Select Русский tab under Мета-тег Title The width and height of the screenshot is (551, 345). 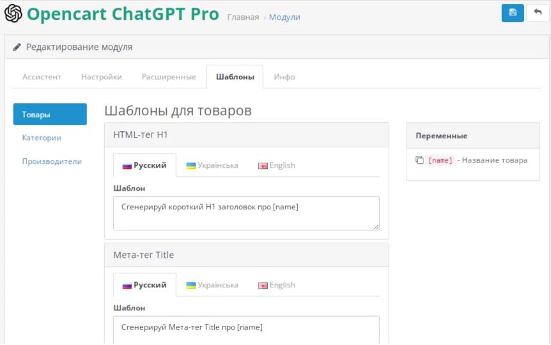pos(144,285)
